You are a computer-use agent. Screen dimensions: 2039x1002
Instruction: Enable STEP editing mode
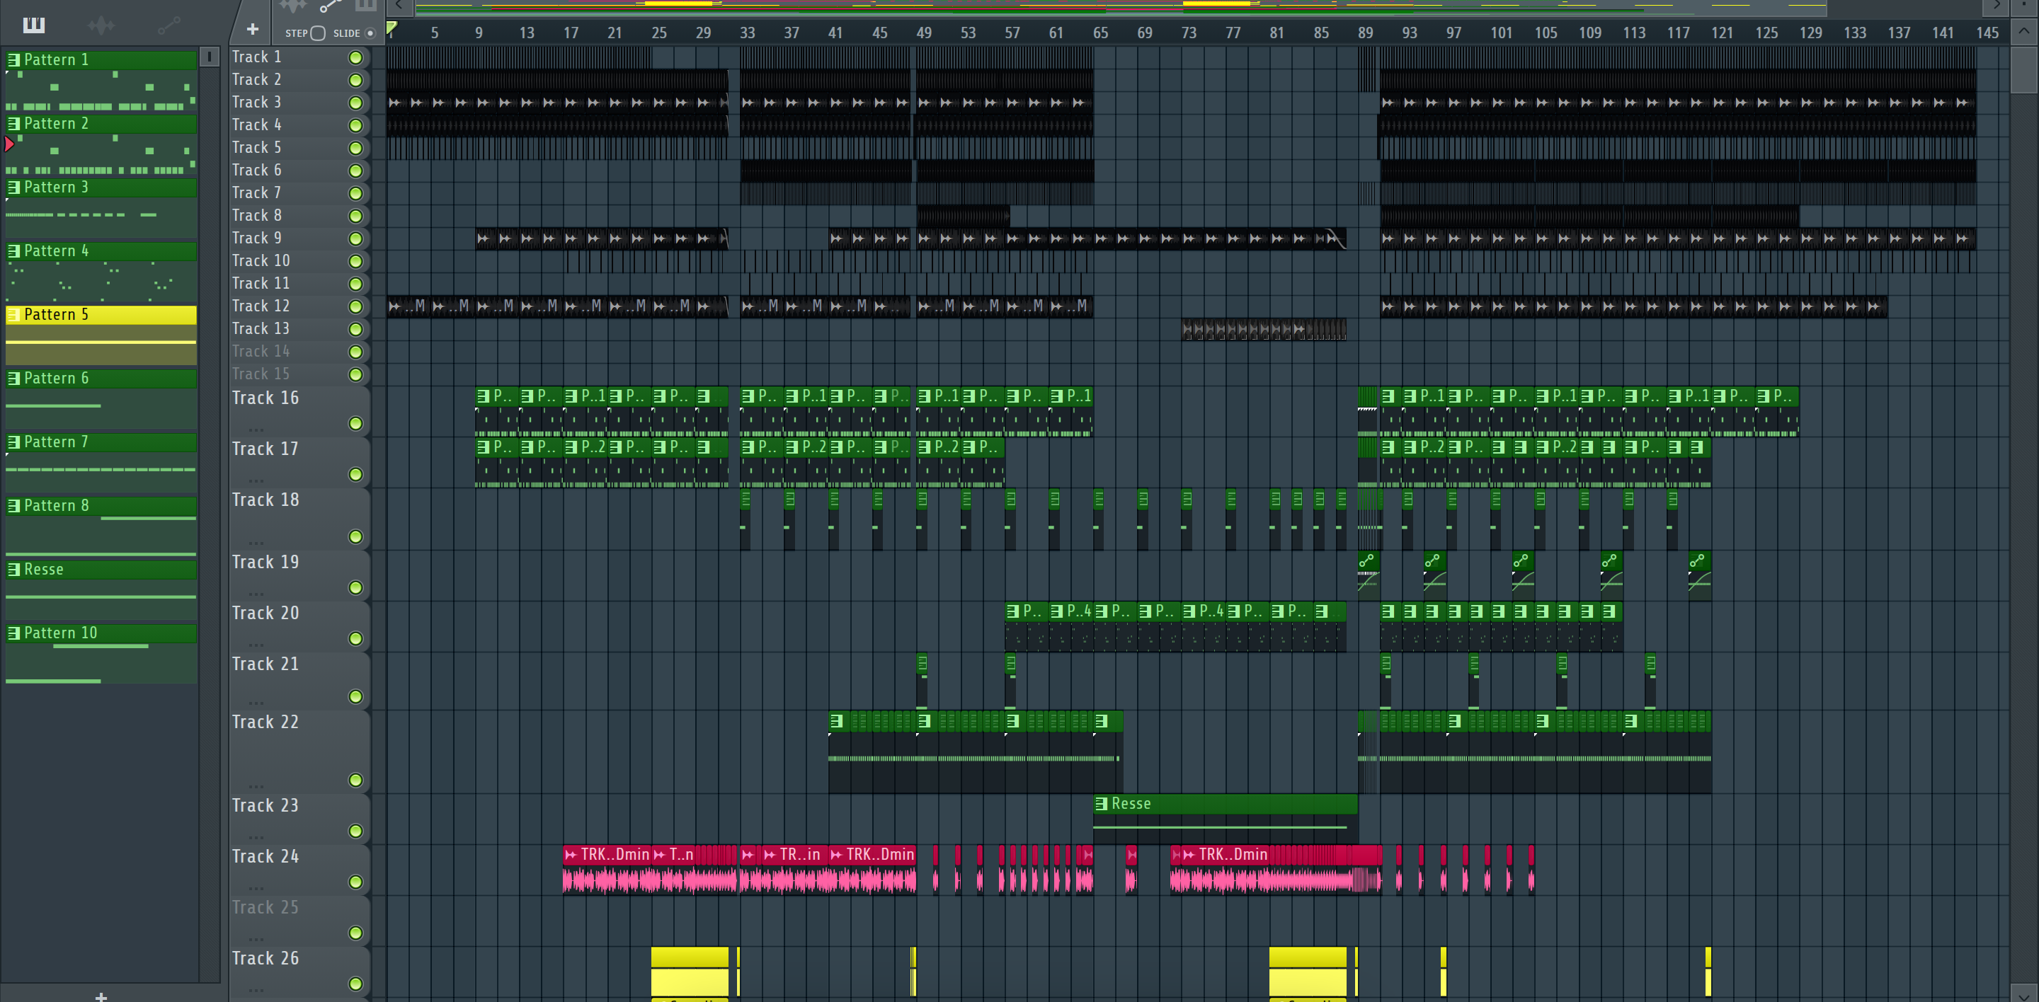pyautogui.click(x=317, y=33)
